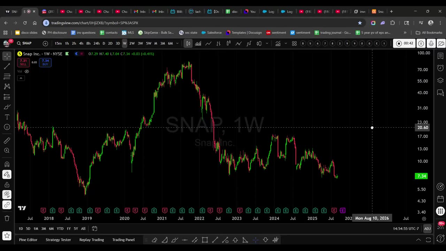
Task: Remove drawings with the trash icon
Action: (x=7, y=218)
